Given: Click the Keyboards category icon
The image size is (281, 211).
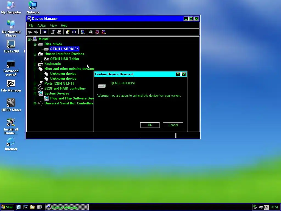Looking at the screenshot, I should click(x=41, y=64).
